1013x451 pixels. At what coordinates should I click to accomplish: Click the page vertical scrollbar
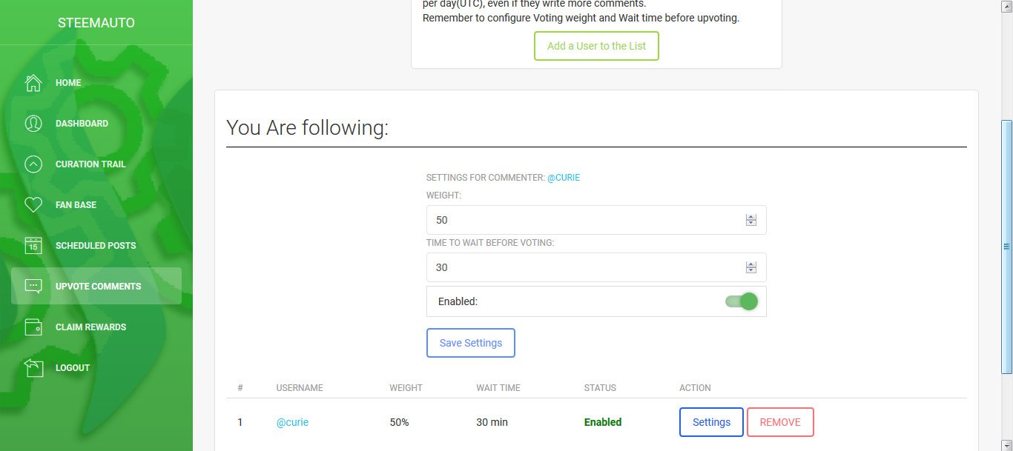click(1006, 225)
